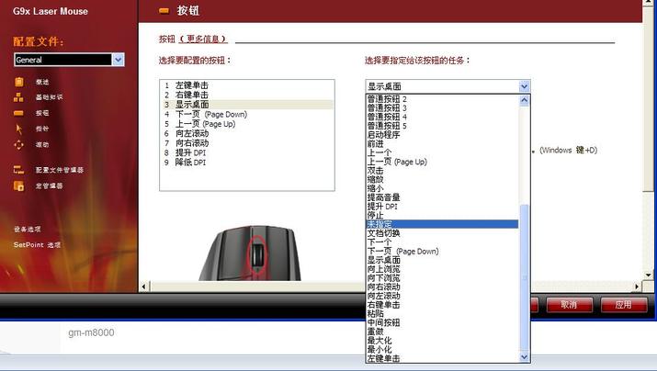Select the 按钮 buttons icon in sidebar
Image resolution: width=657 pixels, height=371 pixels.
coord(18,113)
